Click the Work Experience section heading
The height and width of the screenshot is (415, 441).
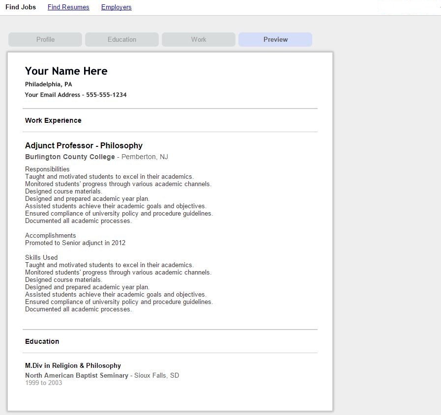[x=53, y=120]
